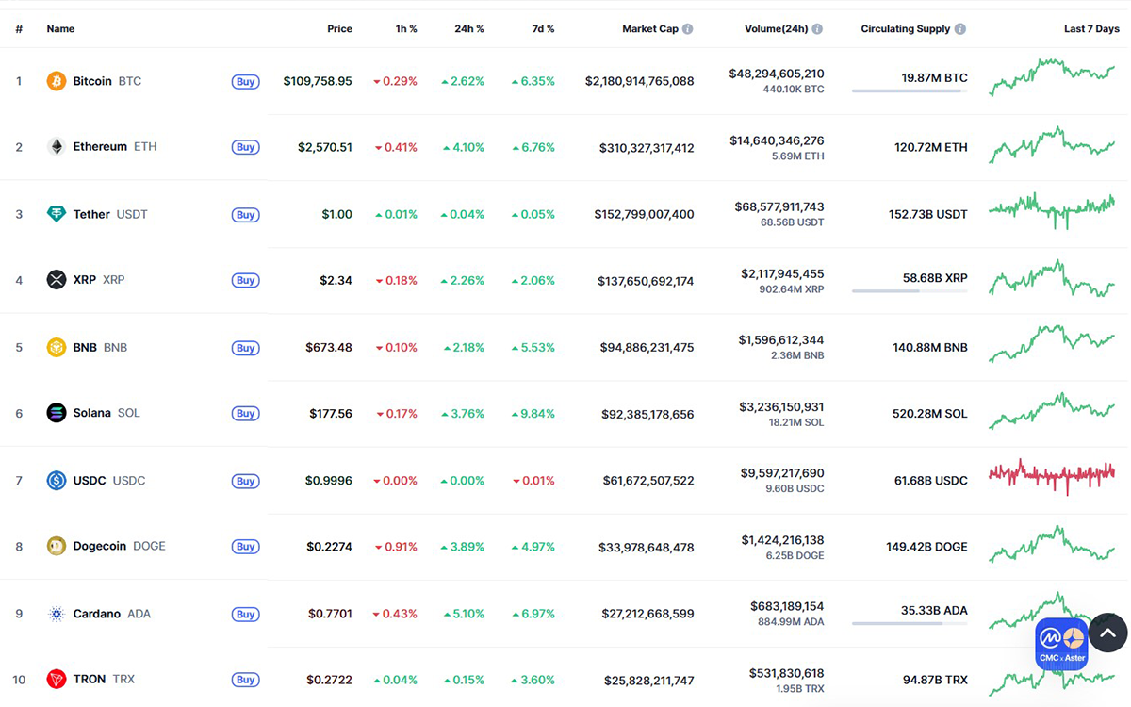The height and width of the screenshot is (707, 1131).
Task: Open Tether last 7 days sparkline chart
Action: click(x=1052, y=210)
